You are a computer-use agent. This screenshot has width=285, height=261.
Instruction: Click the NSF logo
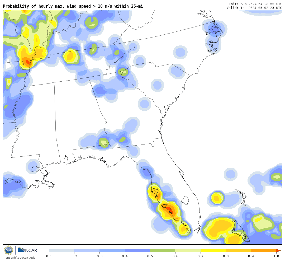pos(9,250)
